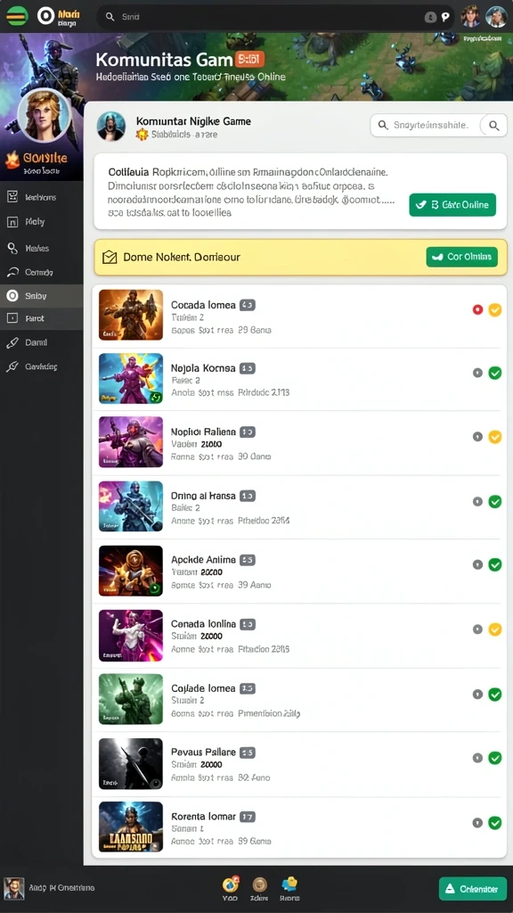The height and width of the screenshot is (913, 513).
Task: Click the gray dot on Pevaus Pallane row
Action: [477, 758]
